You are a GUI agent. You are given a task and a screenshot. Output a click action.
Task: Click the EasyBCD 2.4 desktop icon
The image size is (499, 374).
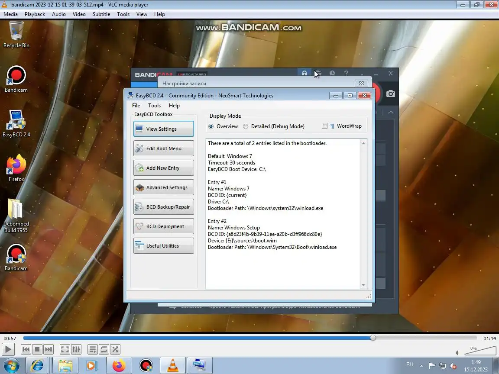click(16, 124)
